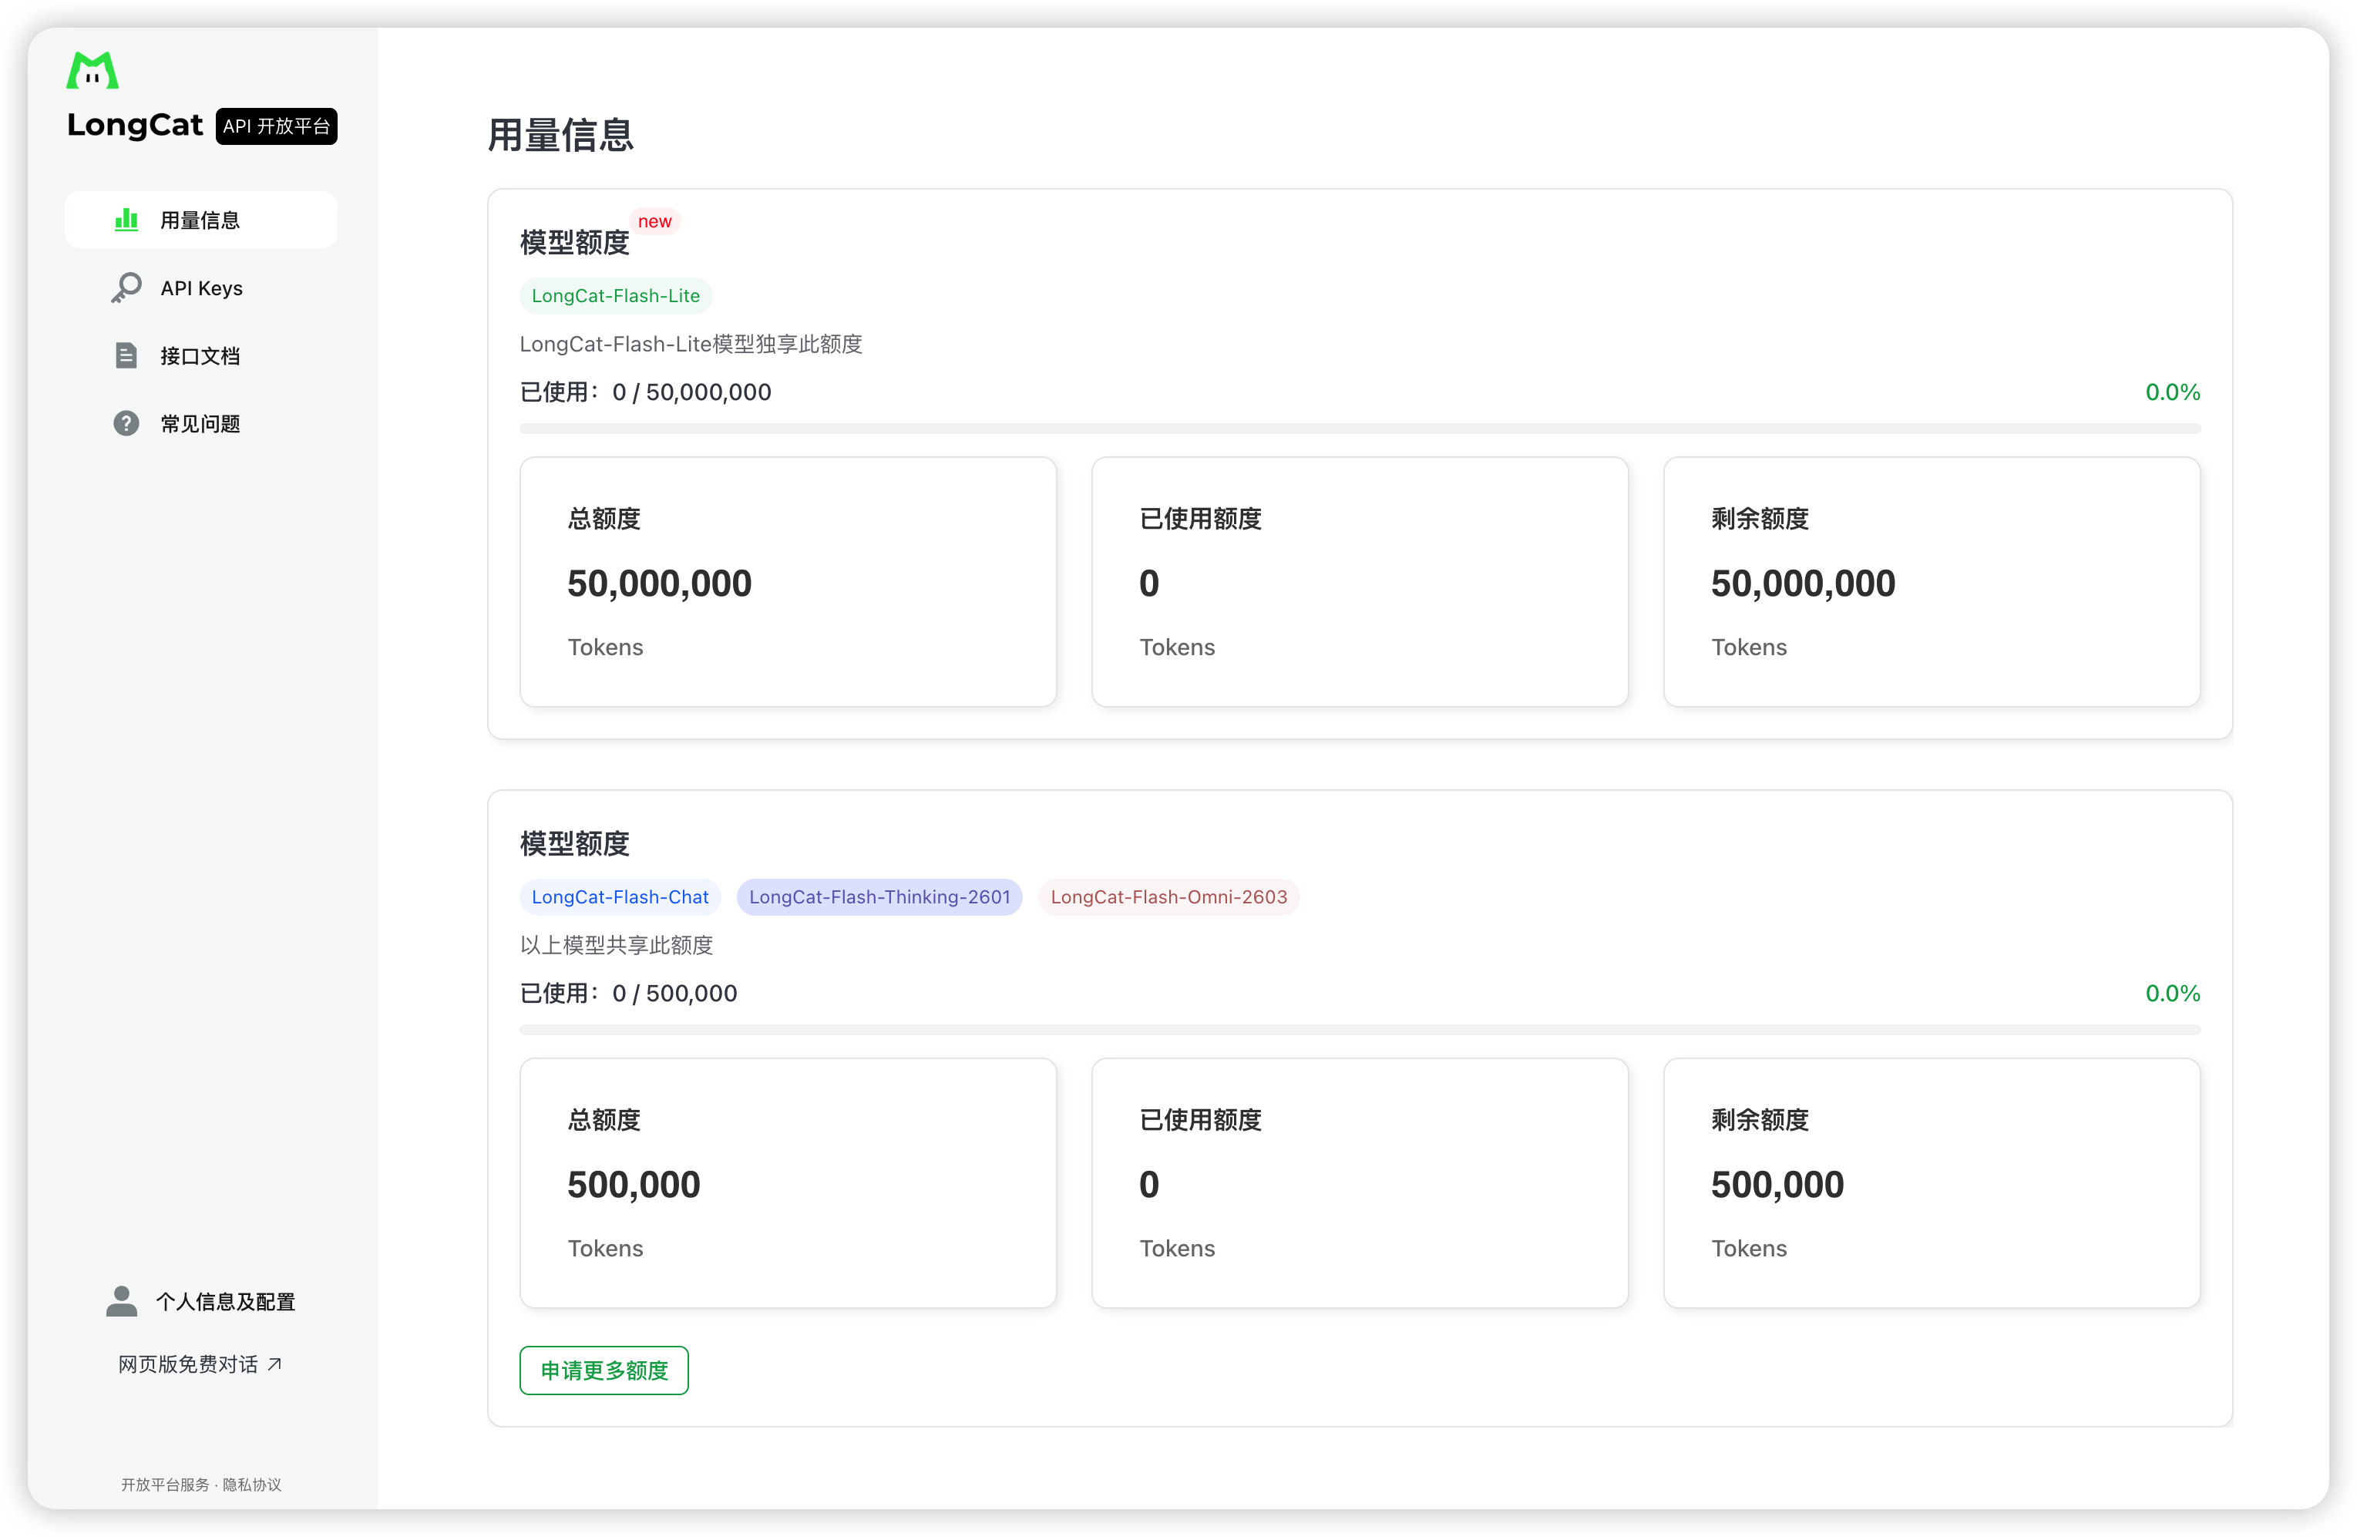Go to API Keys page
This screenshot has width=2357, height=1537.
coord(201,288)
